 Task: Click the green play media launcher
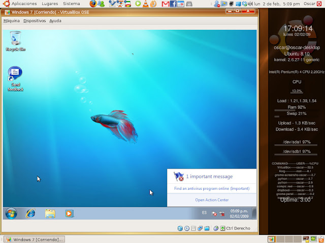(138, 4)
